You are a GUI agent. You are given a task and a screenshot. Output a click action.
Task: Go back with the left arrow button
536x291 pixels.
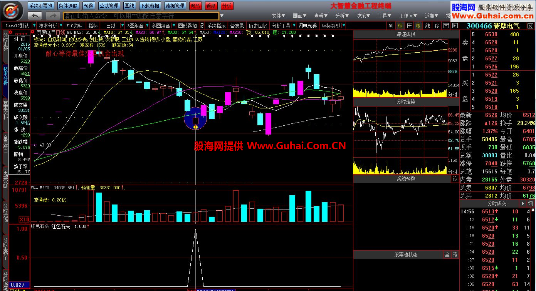click(x=35, y=16)
